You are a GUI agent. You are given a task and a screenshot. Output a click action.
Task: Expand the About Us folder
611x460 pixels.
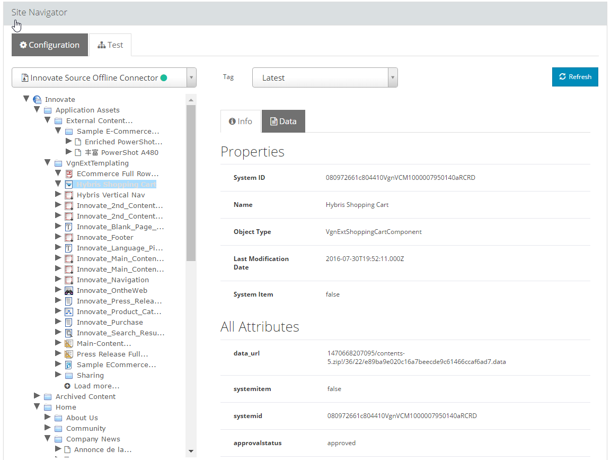coord(48,417)
